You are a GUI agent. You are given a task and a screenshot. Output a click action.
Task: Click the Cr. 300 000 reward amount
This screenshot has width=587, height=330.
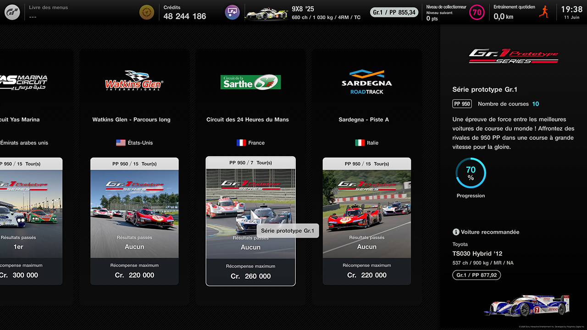click(x=19, y=275)
